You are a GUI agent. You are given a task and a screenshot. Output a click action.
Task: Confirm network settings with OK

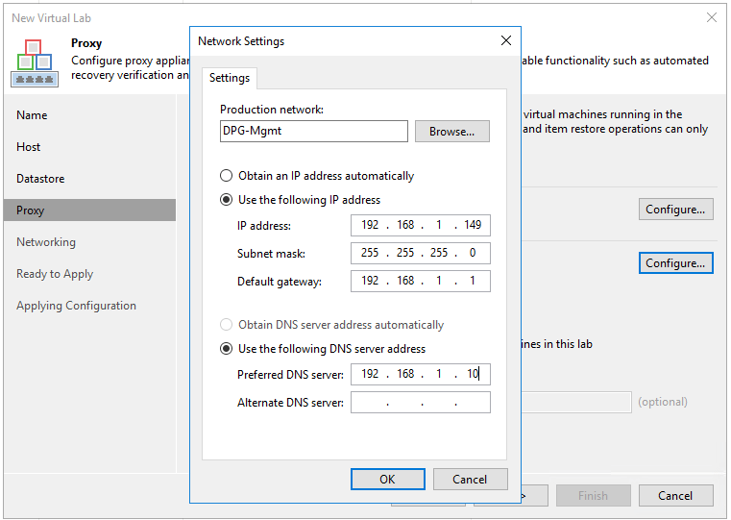click(387, 479)
